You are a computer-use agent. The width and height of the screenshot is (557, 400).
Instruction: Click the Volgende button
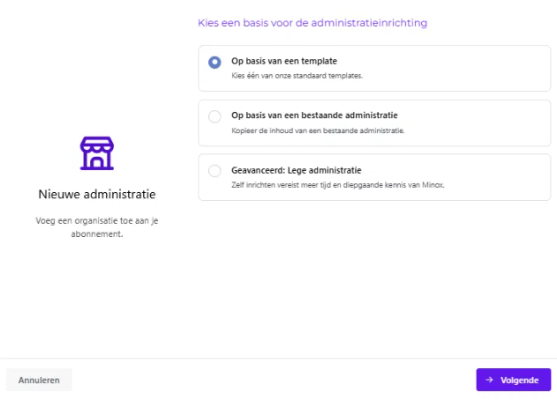[514, 380]
